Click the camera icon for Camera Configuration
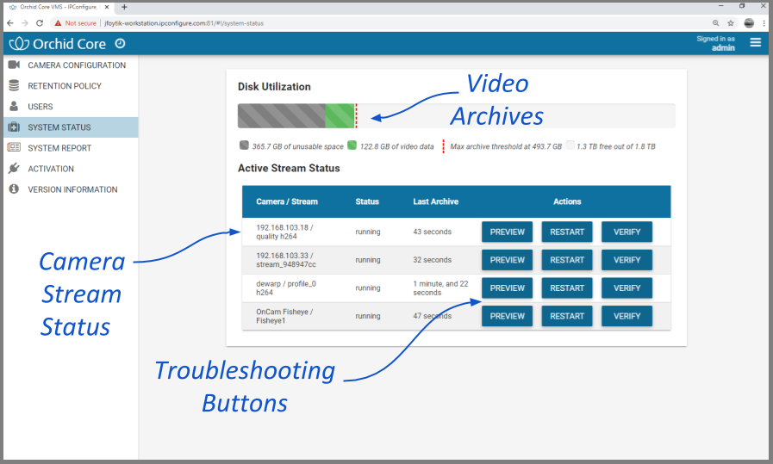This screenshot has height=464, width=773. click(14, 65)
